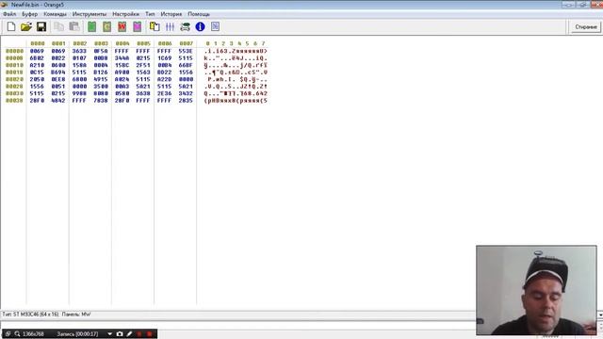Click address label 00010 in left column
The width and height of the screenshot is (603, 339).
pos(15,65)
